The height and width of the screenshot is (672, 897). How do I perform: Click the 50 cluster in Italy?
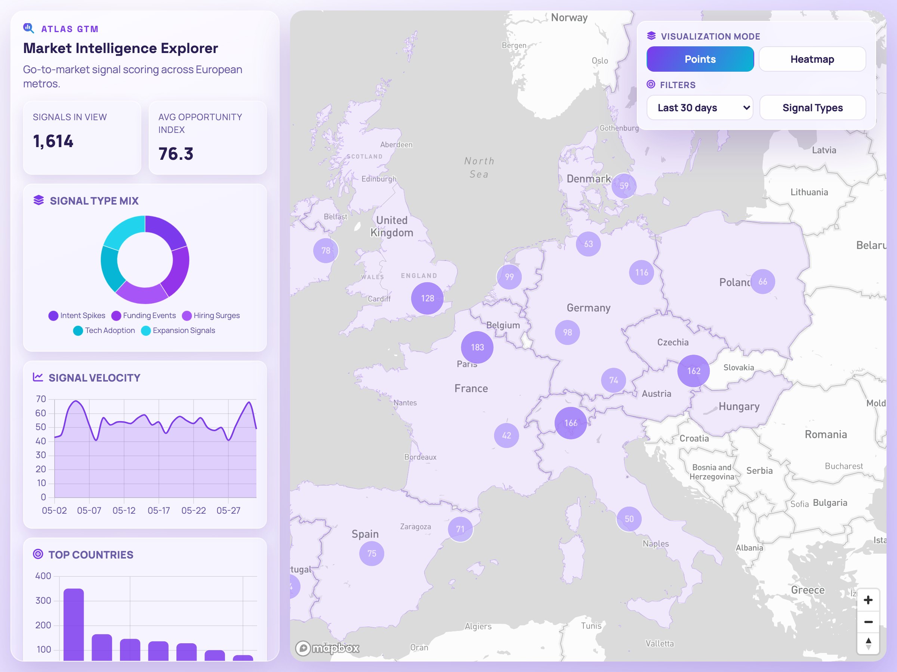pos(629,519)
